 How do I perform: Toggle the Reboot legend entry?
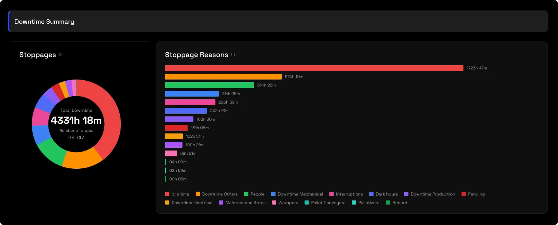pyautogui.click(x=397, y=202)
